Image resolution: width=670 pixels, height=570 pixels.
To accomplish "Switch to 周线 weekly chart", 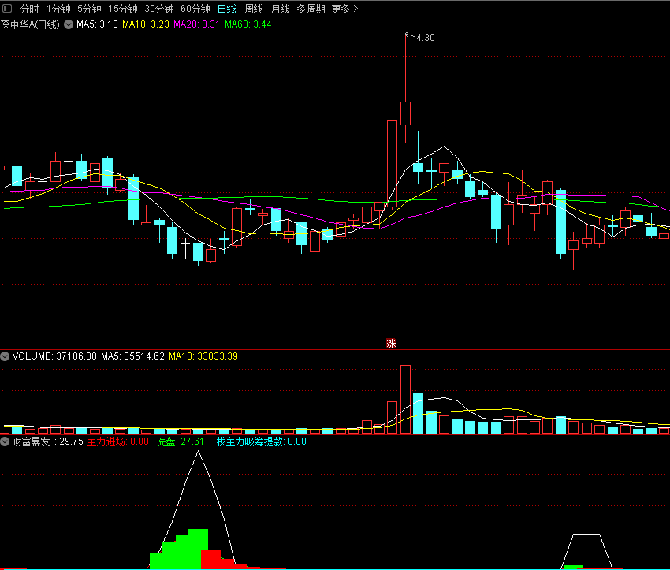I will (x=253, y=9).
